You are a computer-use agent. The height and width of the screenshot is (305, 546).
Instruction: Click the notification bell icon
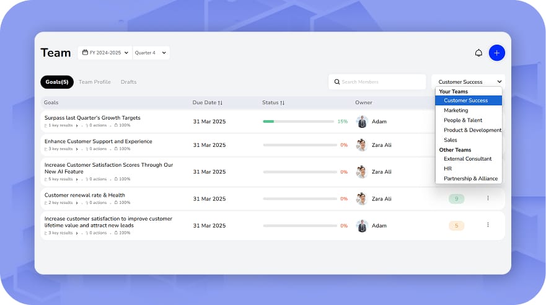point(478,53)
